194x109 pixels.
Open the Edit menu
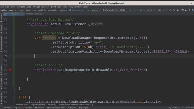(7, 7)
